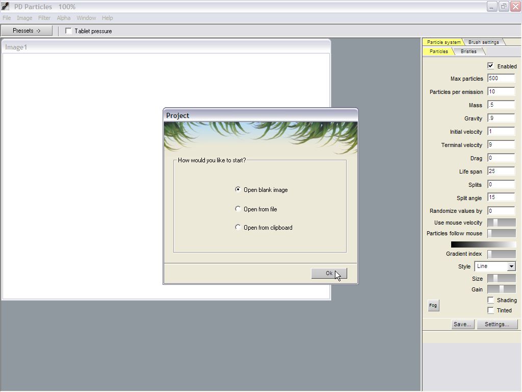Image resolution: width=522 pixels, height=392 pixels.
Task: Open the Presets menu button
Action: pos(27,31)
